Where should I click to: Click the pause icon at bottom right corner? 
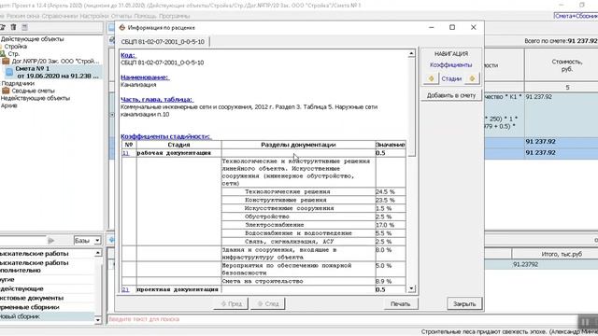click(586, 321)
